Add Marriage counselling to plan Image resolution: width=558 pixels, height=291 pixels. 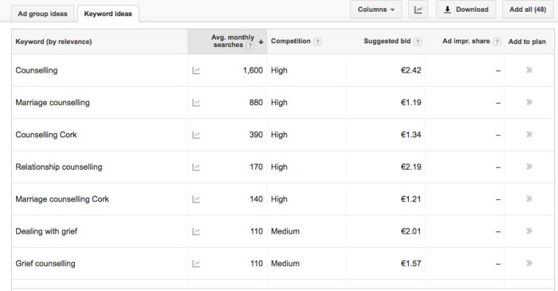pos(529,102)
